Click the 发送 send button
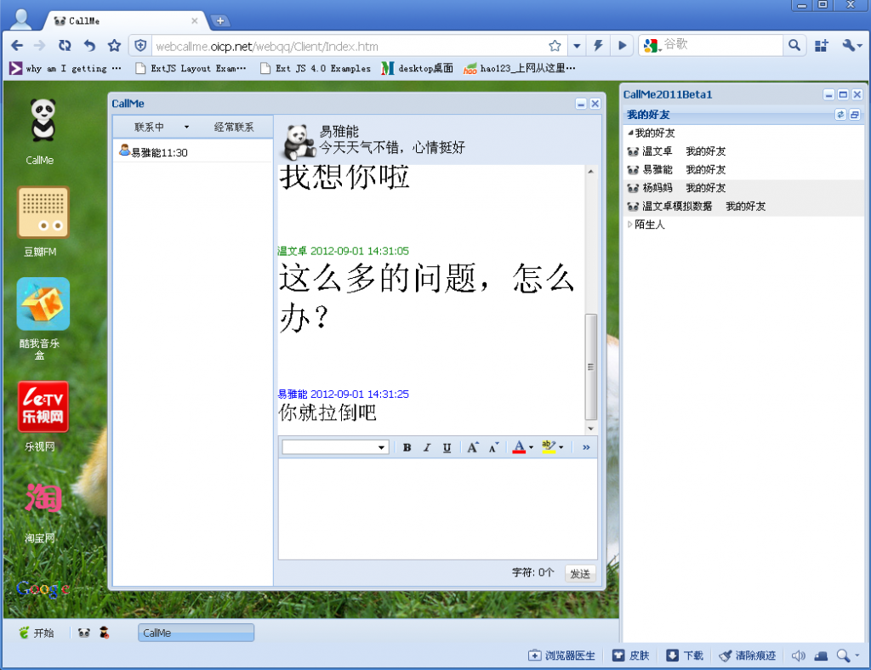 [580, 573]
